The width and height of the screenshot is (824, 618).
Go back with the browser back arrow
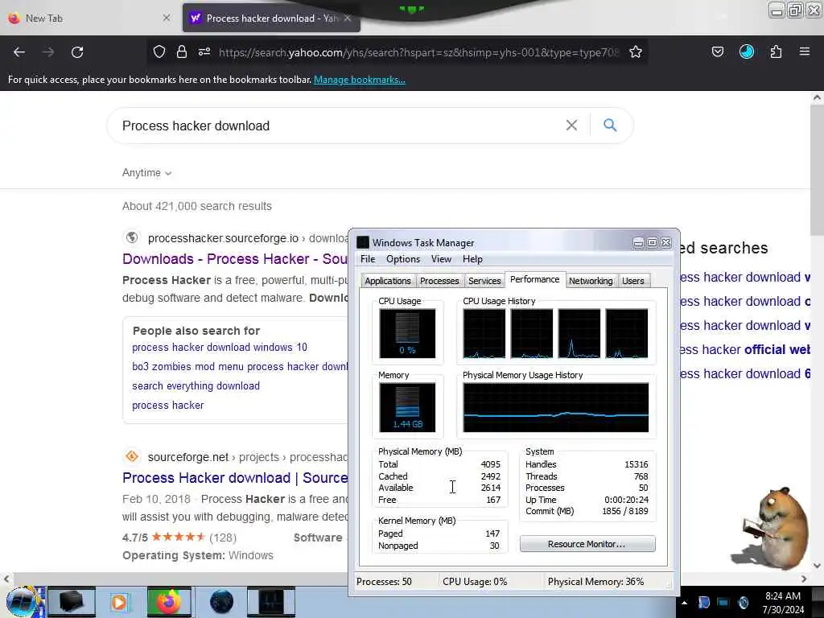[x=19, y=52]
